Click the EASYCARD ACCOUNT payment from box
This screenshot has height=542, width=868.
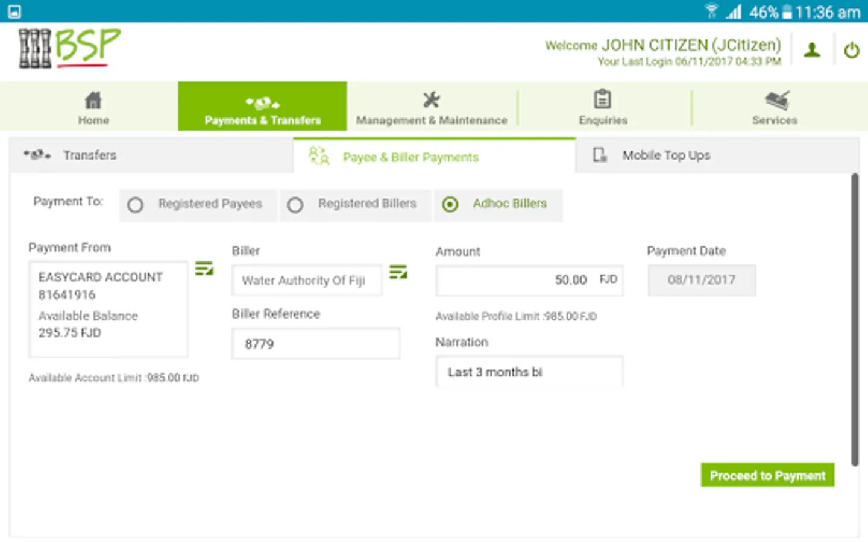point(108,309)
